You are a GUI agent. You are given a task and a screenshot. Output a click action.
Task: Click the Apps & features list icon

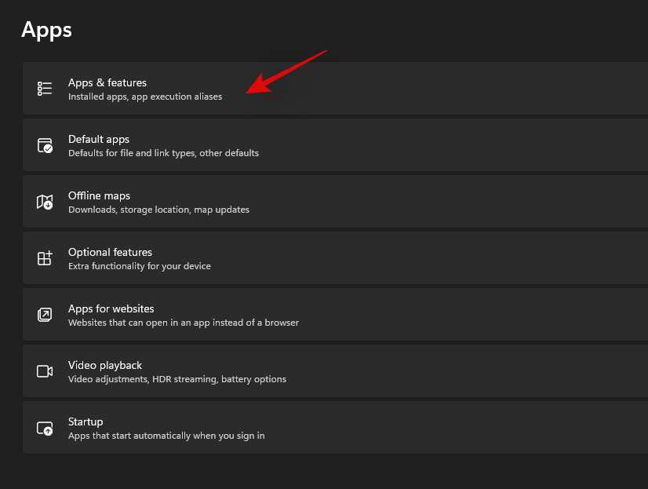coord(45,89)
